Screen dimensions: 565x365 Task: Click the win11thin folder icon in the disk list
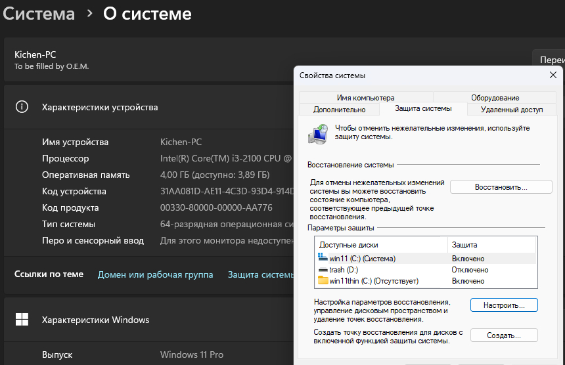coord(323,281)
